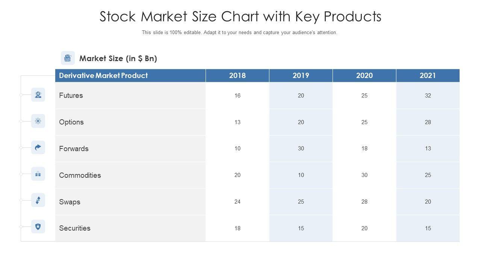Click the 2018 column header

(x=237, y=75)
